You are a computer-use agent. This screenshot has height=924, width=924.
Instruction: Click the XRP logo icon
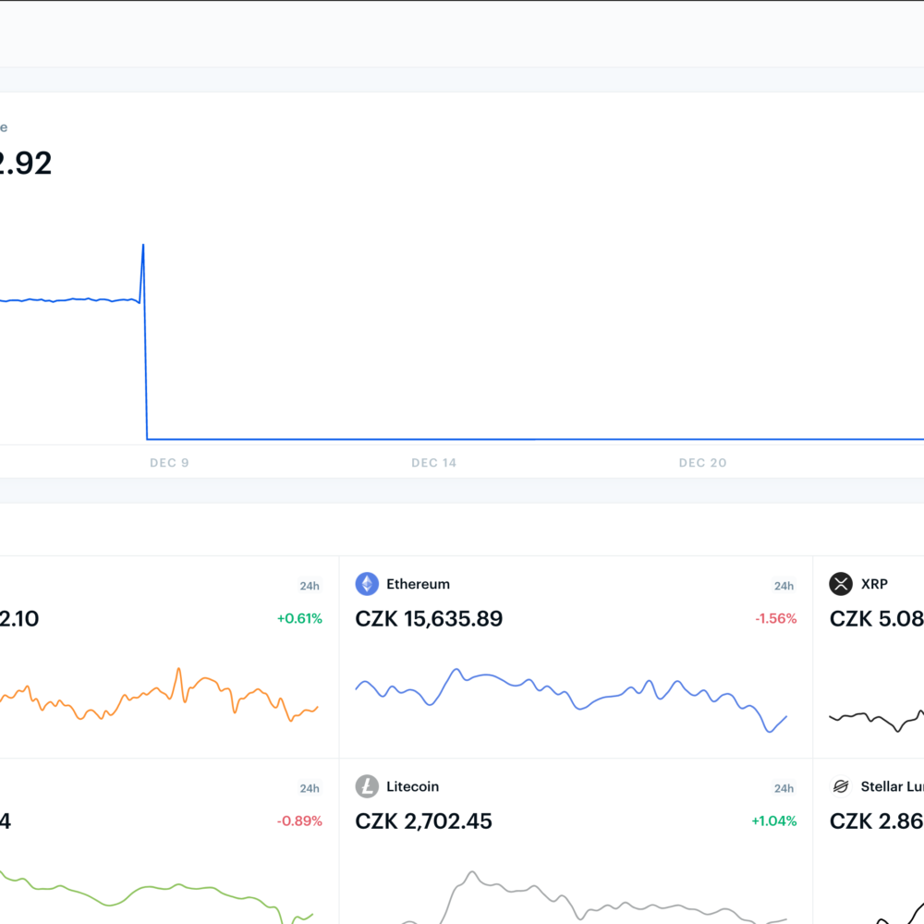[x=841, y=584]
